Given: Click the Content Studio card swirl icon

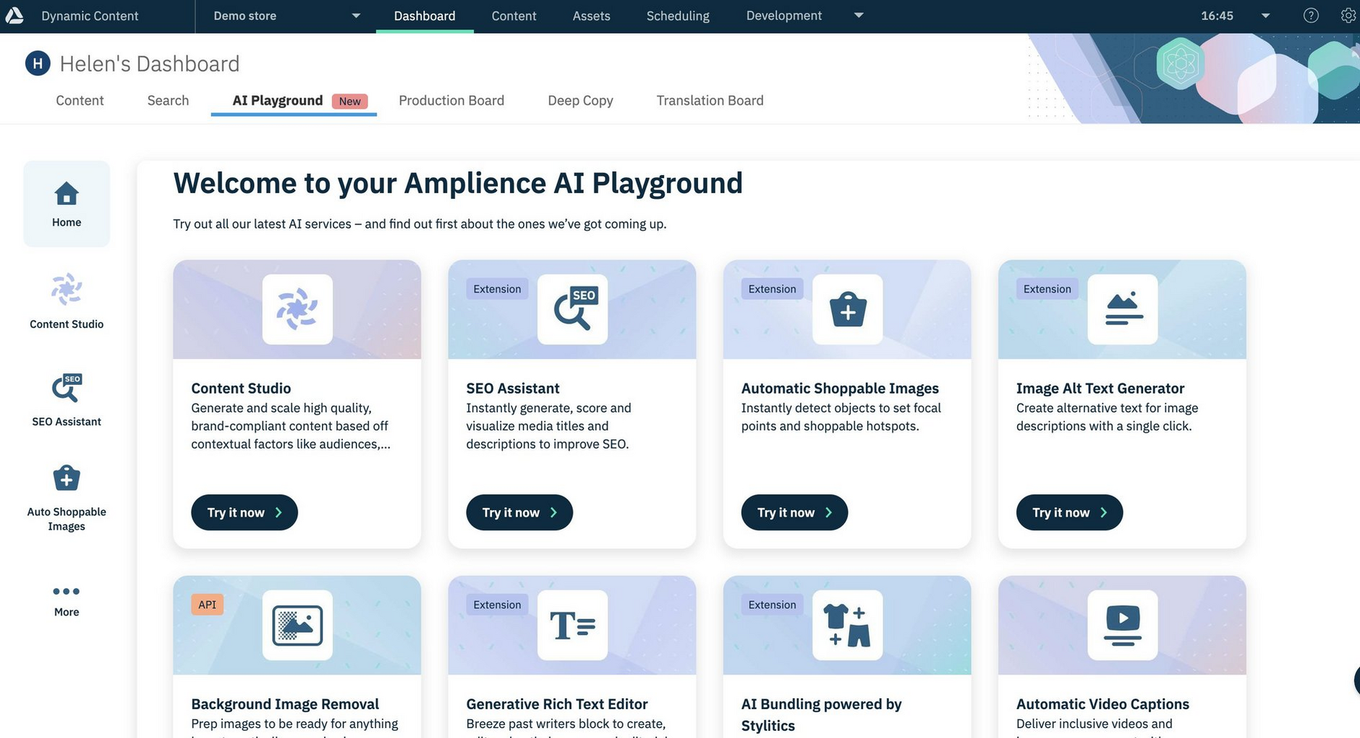Looking at the screenshot, I should tap(297, 310).
